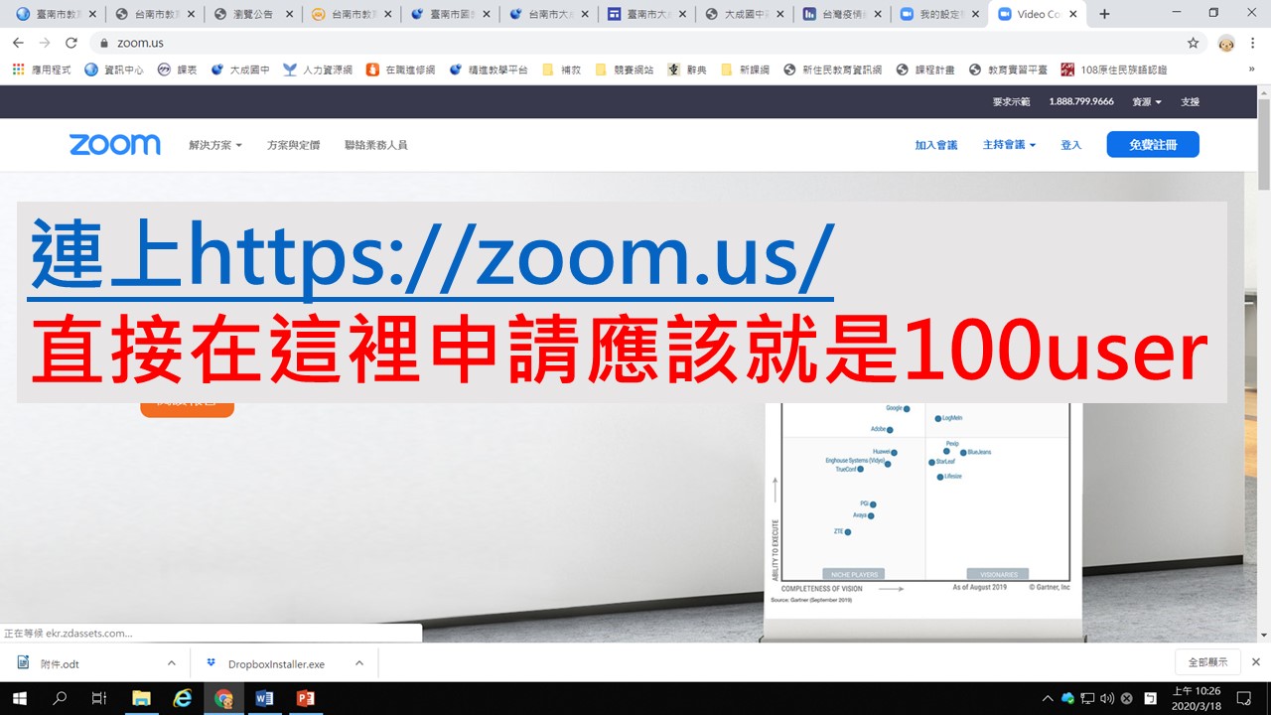Click 全部顯示 in the downloads bar
Image resolution: width=1271 pixels, height=715 pixels.
pos(1206,662)
